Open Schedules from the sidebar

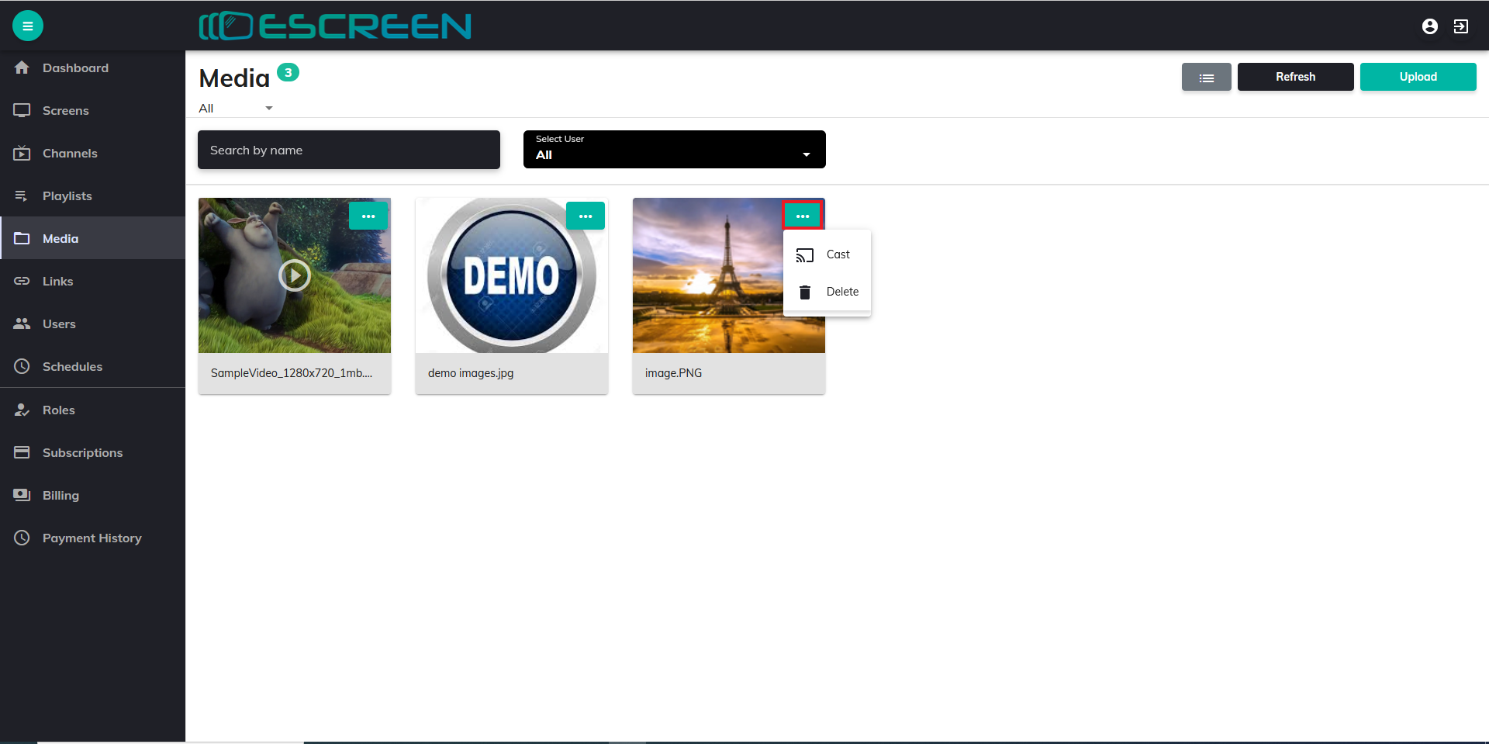[72, 367]
